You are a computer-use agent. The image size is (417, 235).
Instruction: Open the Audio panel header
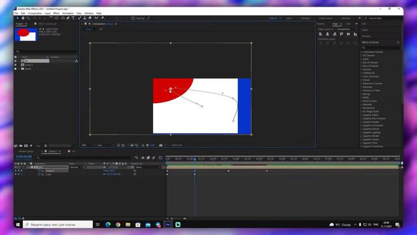tap(365, 30)
